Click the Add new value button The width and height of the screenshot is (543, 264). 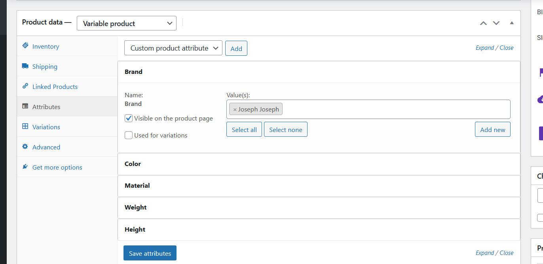point(492,130)
